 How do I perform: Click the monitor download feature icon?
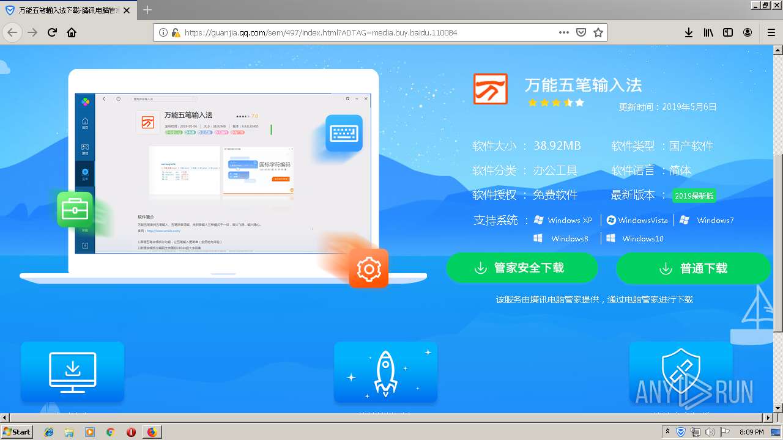(72, 372)
